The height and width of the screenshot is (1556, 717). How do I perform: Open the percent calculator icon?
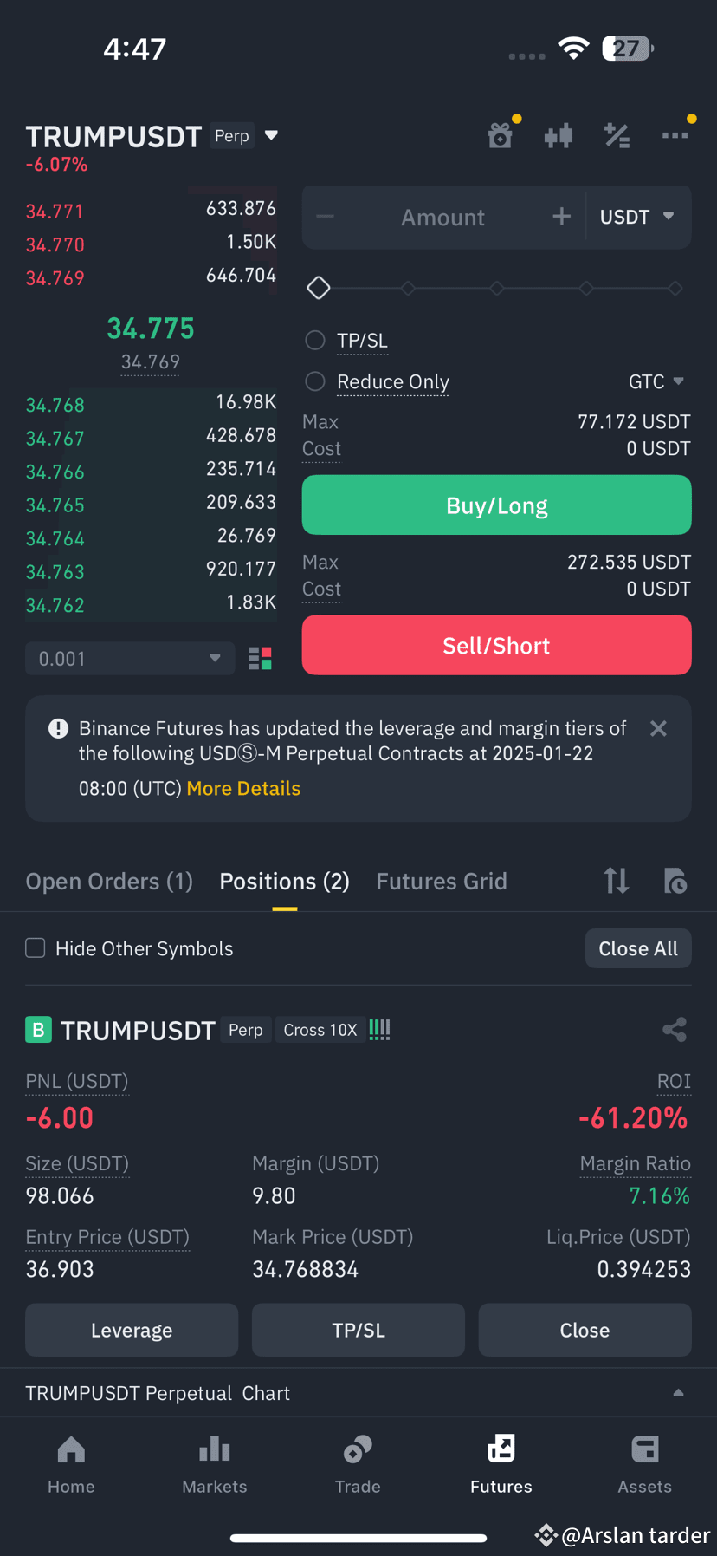pyautogui.click(x=617, y=135)
